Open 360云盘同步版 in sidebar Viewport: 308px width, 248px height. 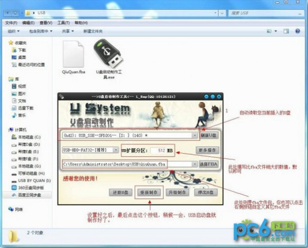tap(28, 188)
